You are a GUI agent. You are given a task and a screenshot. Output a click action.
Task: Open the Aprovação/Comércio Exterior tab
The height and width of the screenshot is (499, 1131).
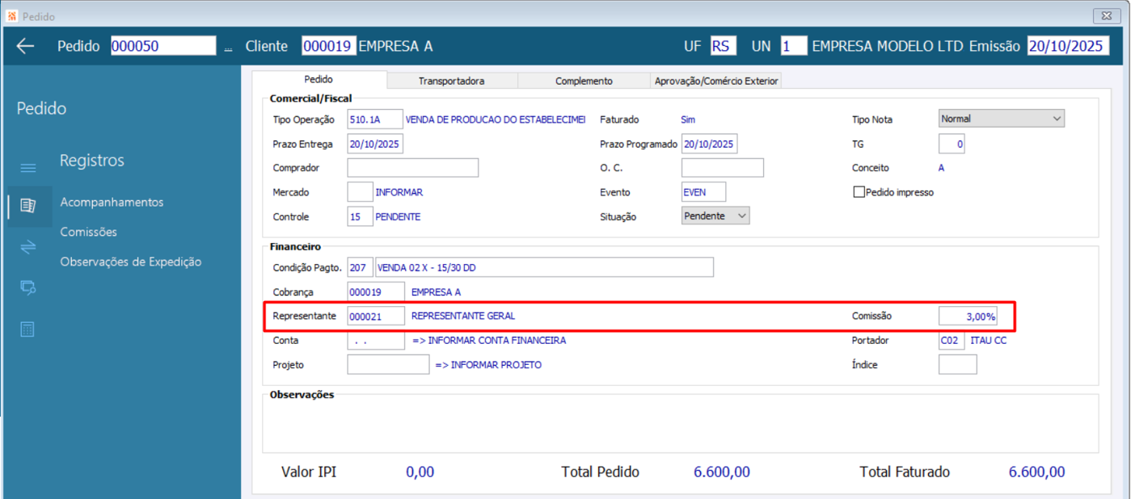point(716,81)
